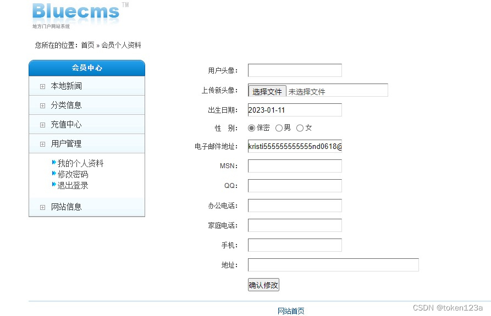
Task: Click arrow bullet beside 修改密码
Action: [54, 173]
